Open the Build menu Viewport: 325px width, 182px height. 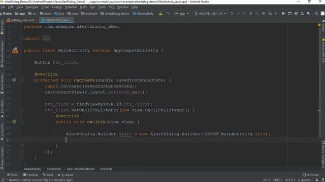pos(83,7)
